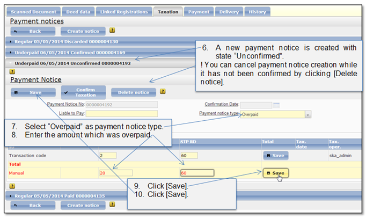Click Manual STP RD amount field
This screenshot has width=366, height=219.
(197, 173)
